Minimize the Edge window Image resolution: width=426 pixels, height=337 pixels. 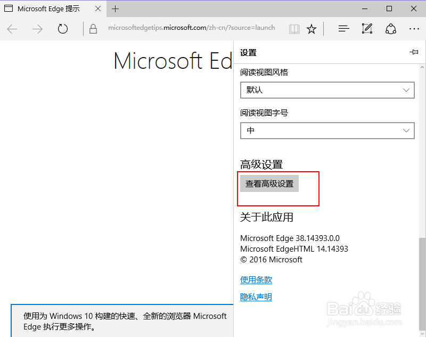pyautogui.click(x=365, y=9)
